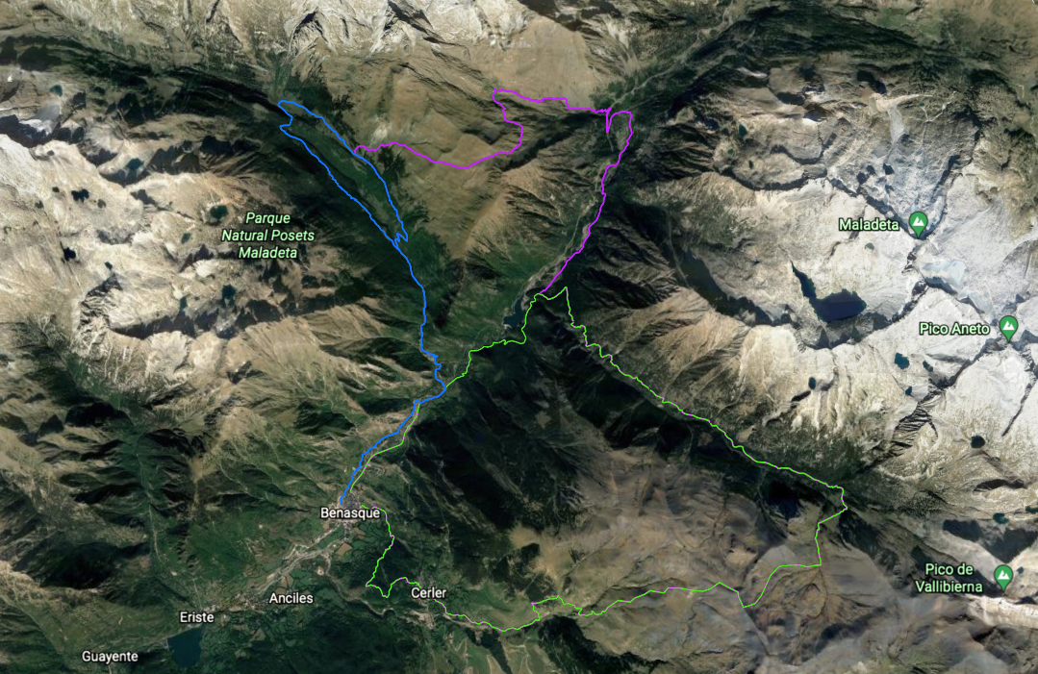Click the Maladeta place label
1038x674 pixels.
[x=869, y=225]
